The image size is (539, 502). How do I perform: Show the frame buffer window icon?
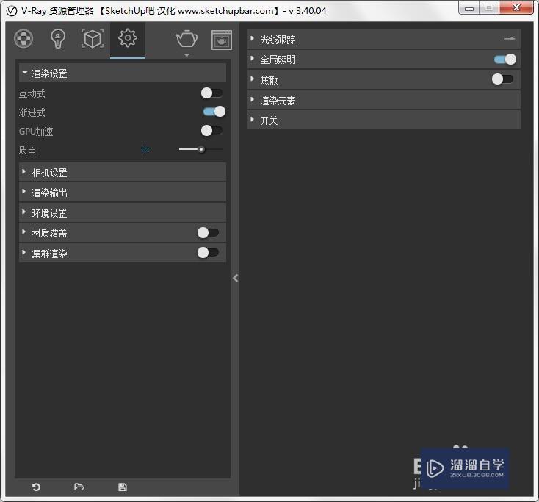pyautogui.click(x=221, y=40)
